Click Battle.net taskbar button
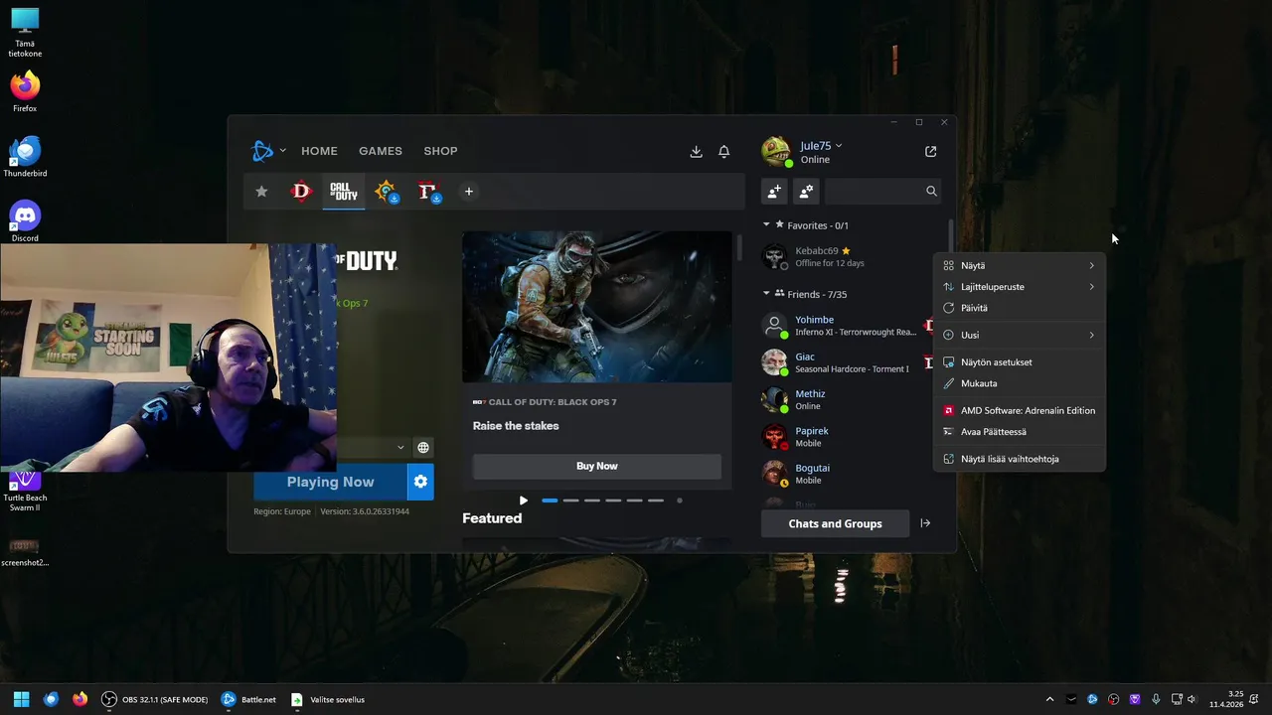This screenshot has height=715, width=1272. (x=248, y=699)
